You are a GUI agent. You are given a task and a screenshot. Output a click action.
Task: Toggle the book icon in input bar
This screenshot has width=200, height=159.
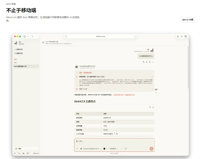pyautogui.click(x=126, y=149)
